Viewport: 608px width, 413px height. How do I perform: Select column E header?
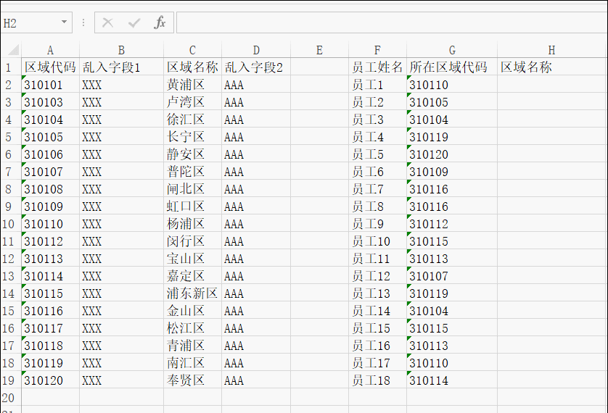pyautogui.click(x=319, y=50)
